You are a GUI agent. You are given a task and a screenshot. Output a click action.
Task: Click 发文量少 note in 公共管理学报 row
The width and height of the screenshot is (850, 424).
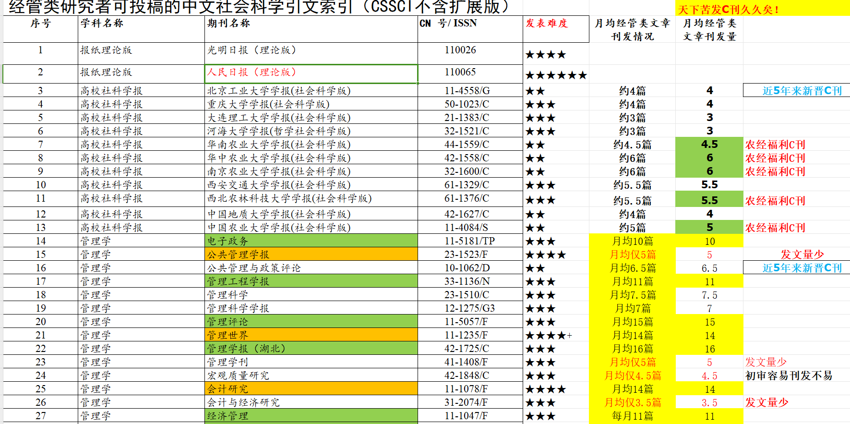[802, 254]
